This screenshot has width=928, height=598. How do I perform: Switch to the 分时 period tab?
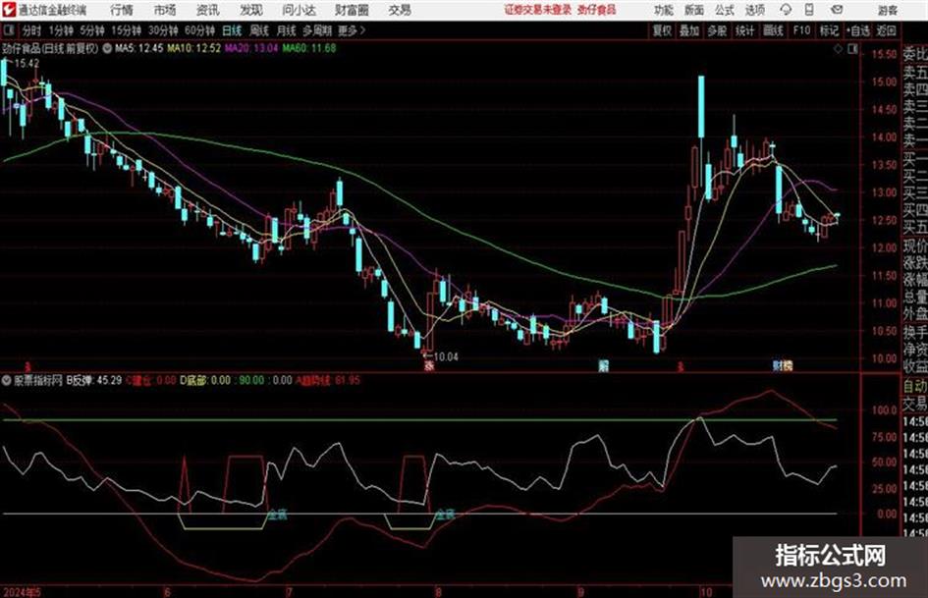tap(32, 30)
